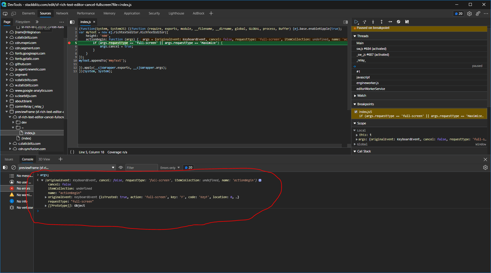Expand the github.com source tree node
491x273 pixels.
[x=7, y=64]
